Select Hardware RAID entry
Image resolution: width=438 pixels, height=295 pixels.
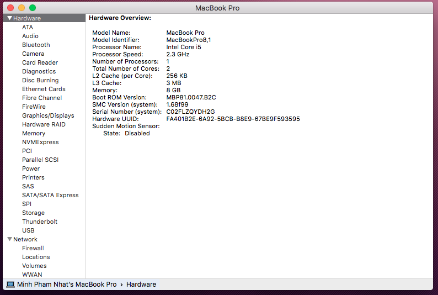[44, 124]
